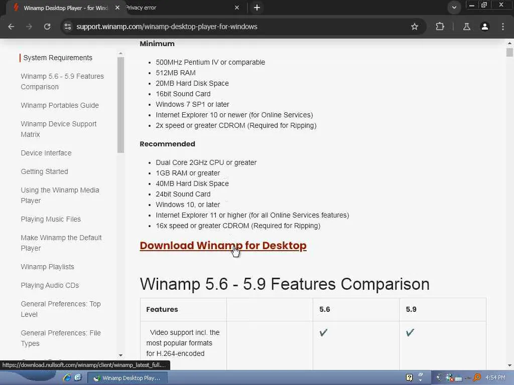The image size is (514, 385).
Task: Select Playing Audio CDs sidebar link
Action: tap(50, 285)
